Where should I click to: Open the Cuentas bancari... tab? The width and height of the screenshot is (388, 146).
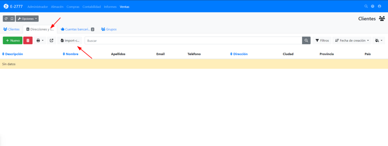pos(77,29)
